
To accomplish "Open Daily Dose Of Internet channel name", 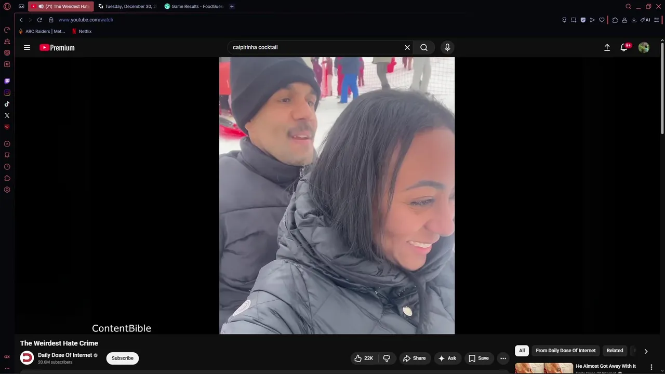I will pos(65,355).
